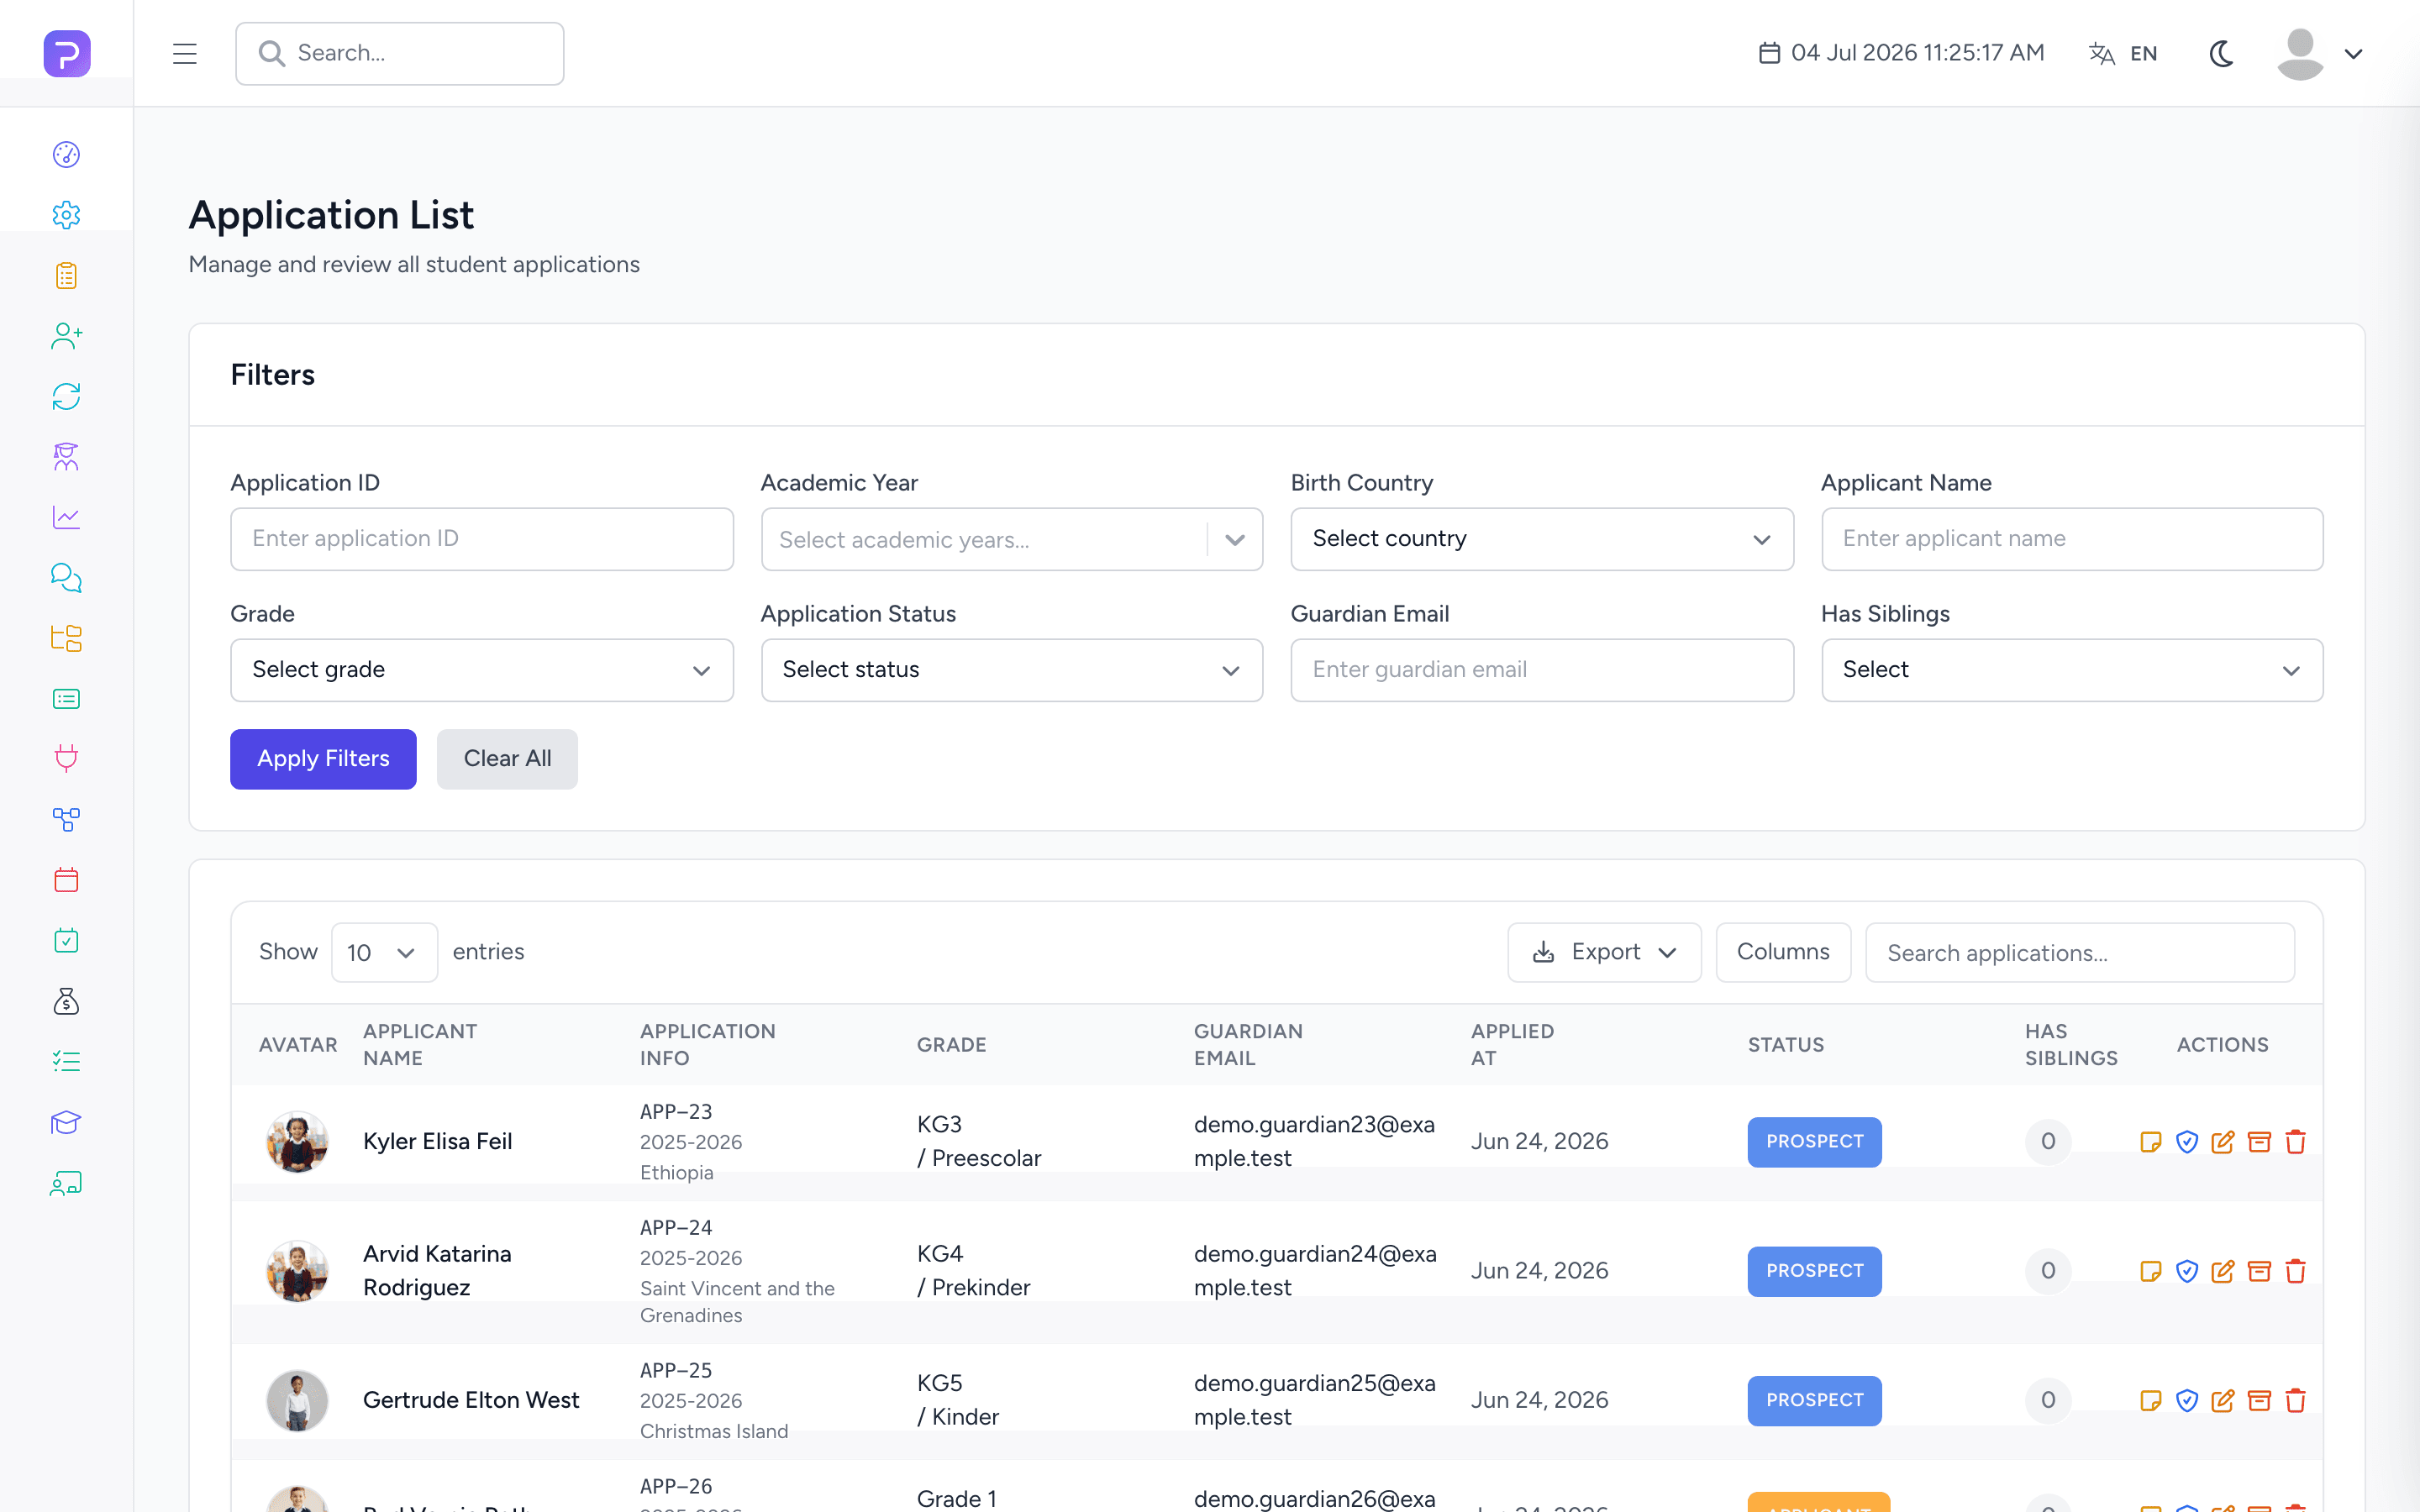Open the clipboard list icon in sidebar

66,276
